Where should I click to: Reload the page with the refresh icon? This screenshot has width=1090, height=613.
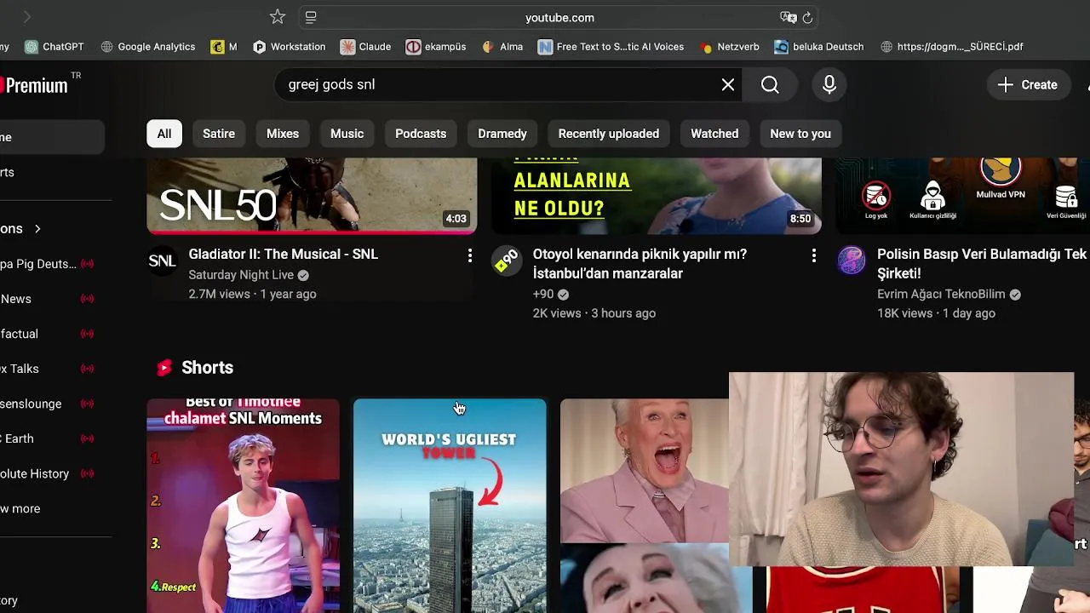807,17
